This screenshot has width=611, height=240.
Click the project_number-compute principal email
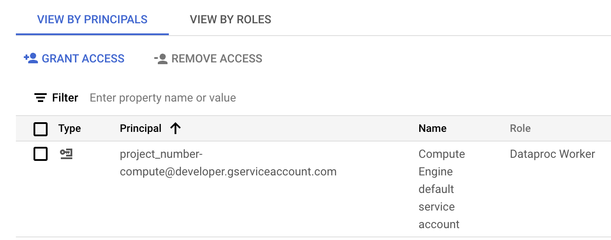(x=228, y=163)
